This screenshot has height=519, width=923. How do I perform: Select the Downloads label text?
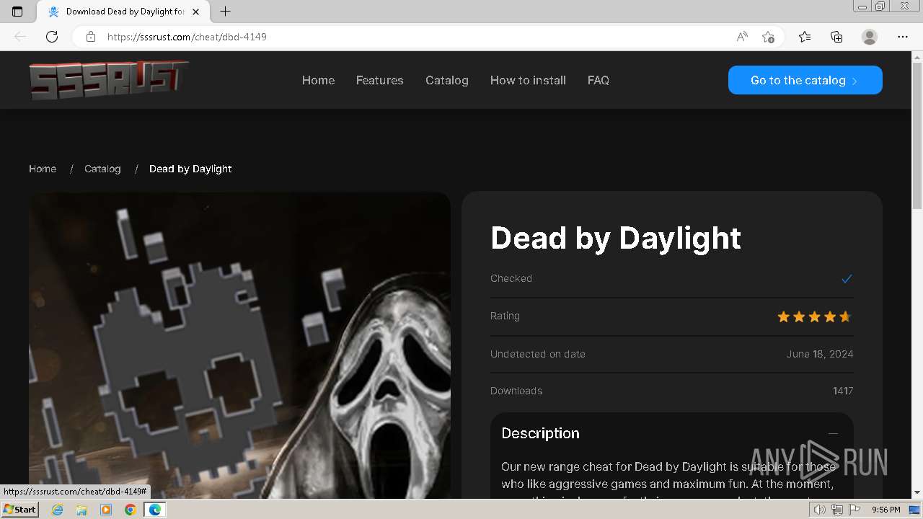[x=516, y=391]
